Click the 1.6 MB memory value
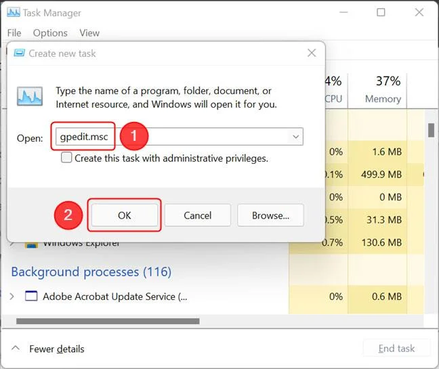 (x=387, y=152)
